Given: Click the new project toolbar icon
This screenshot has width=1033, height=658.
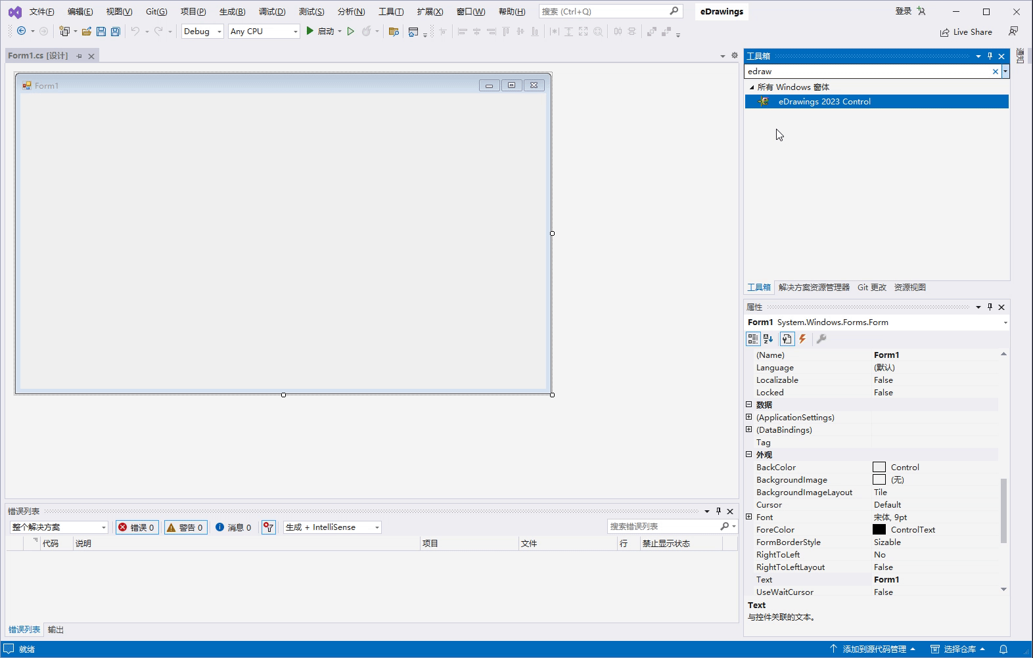Looking at the screenshot, I should point(64,31).
